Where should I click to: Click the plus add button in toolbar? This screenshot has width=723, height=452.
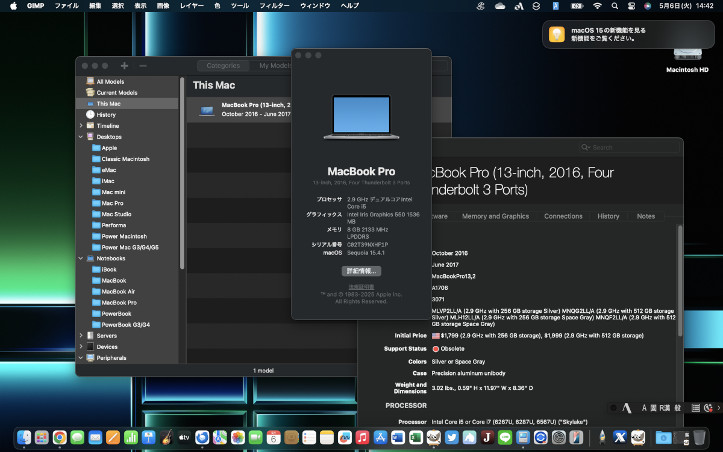(124, 66)
